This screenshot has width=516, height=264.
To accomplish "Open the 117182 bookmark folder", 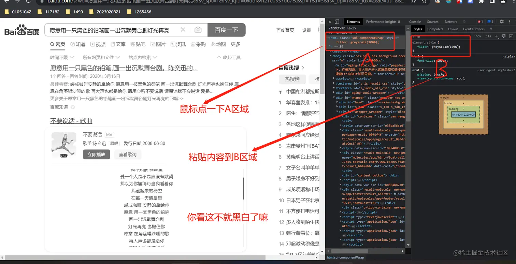I will pos(48,12).
